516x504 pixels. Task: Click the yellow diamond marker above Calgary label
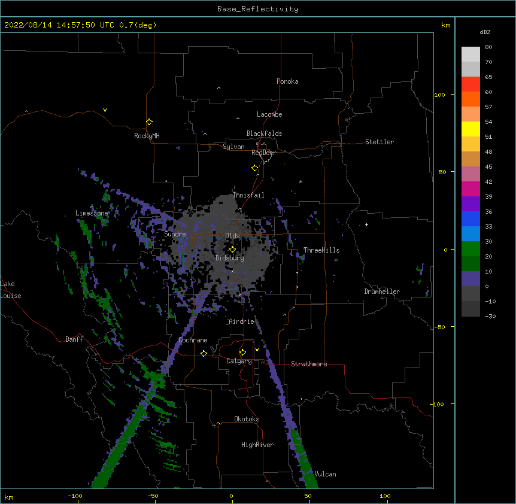pos(242,353)
